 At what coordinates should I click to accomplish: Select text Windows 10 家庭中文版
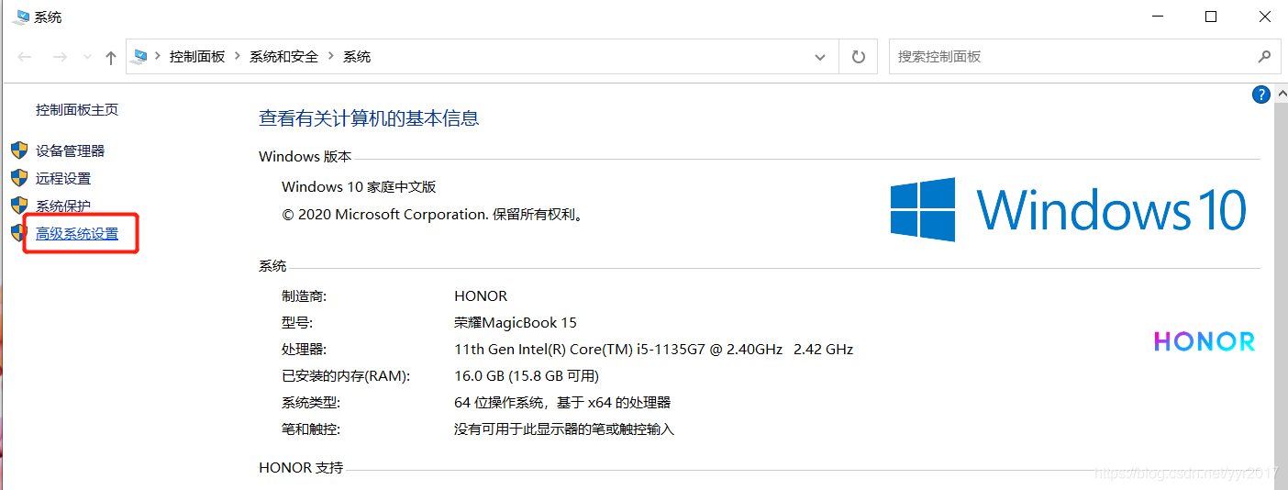pyautogui.click(x=359, y=187)
